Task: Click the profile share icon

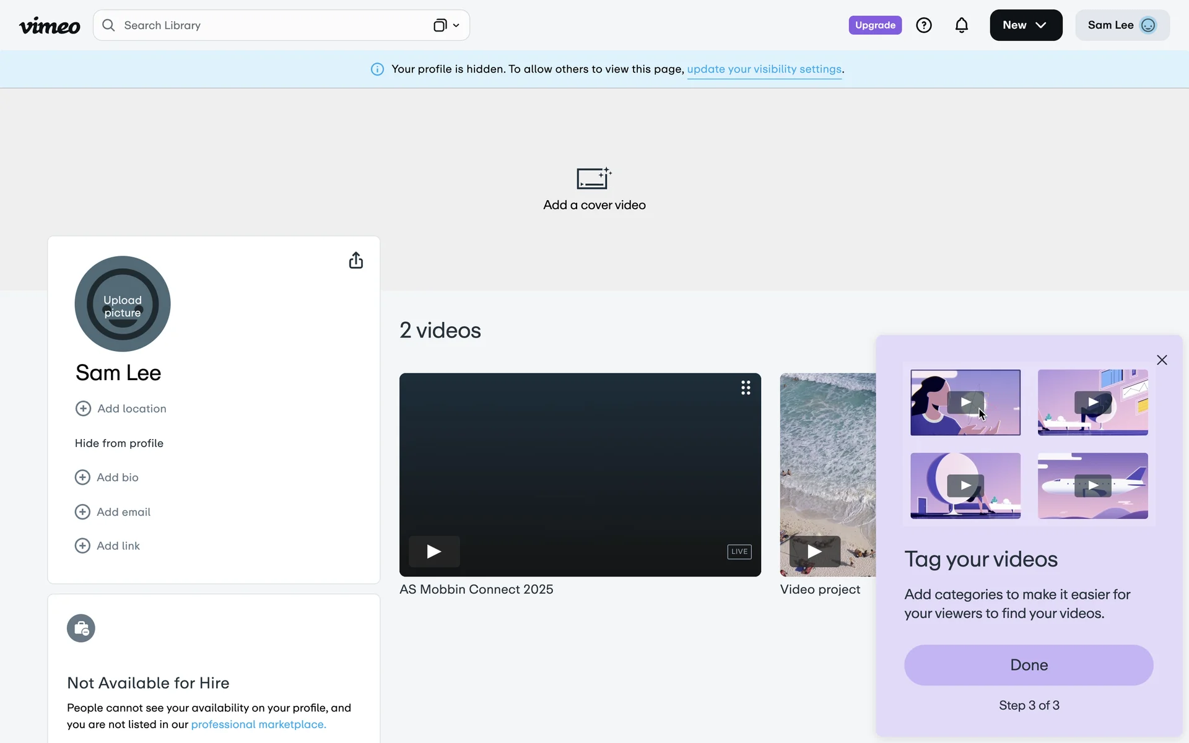Action: (x=355, y=260)
